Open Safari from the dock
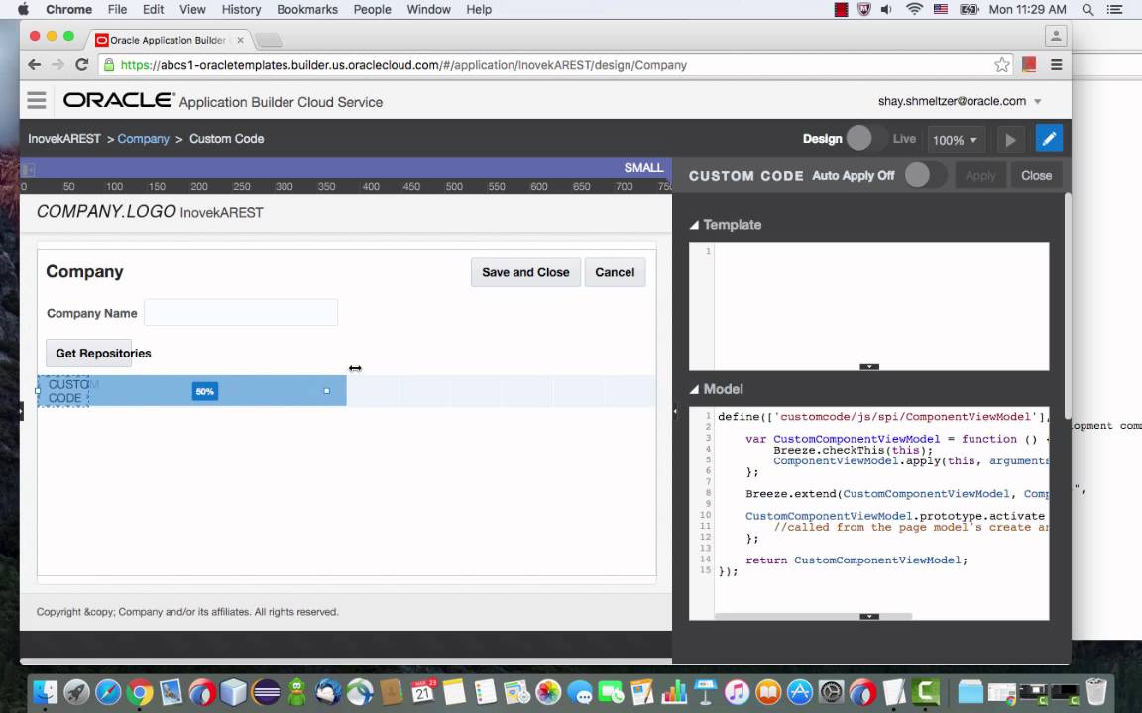 [x=108, y=692]
